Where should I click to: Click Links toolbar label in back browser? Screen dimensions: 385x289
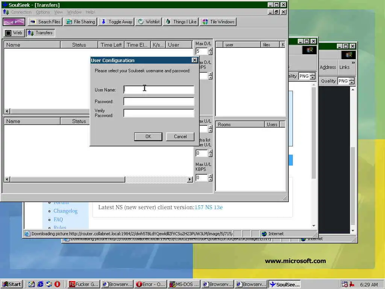pos(344,67)
